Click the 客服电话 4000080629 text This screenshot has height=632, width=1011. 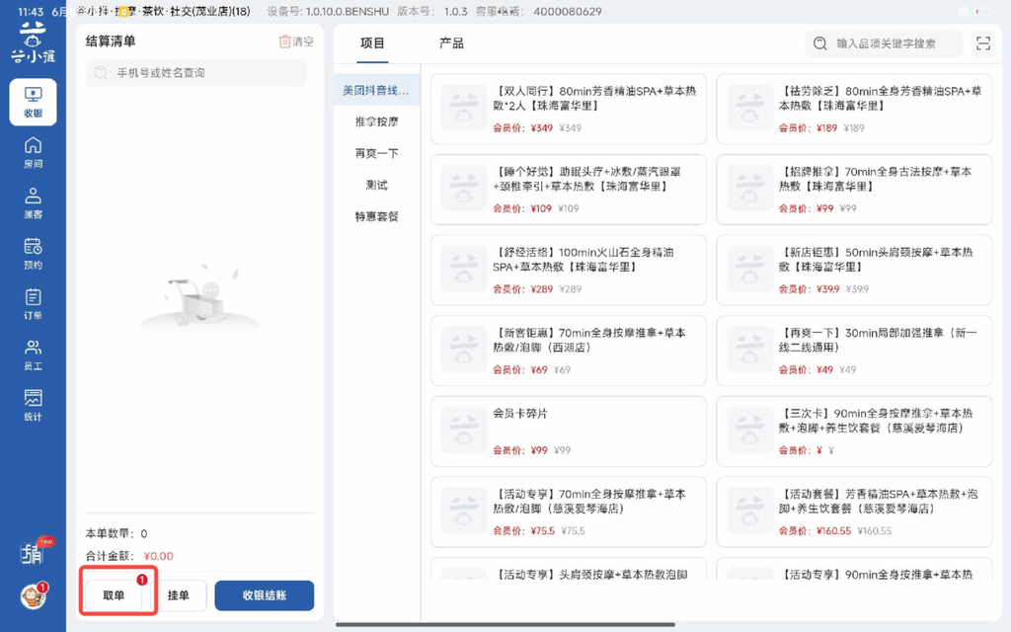(x=538, y=12)
